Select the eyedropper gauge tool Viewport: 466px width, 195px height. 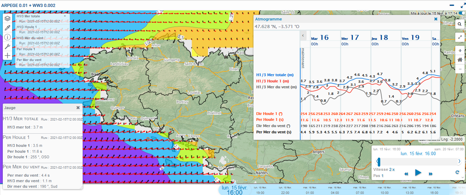(x=7, y=28)
